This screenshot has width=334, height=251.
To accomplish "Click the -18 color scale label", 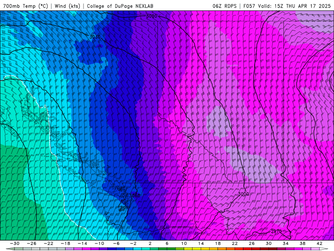I will point(66,243).
